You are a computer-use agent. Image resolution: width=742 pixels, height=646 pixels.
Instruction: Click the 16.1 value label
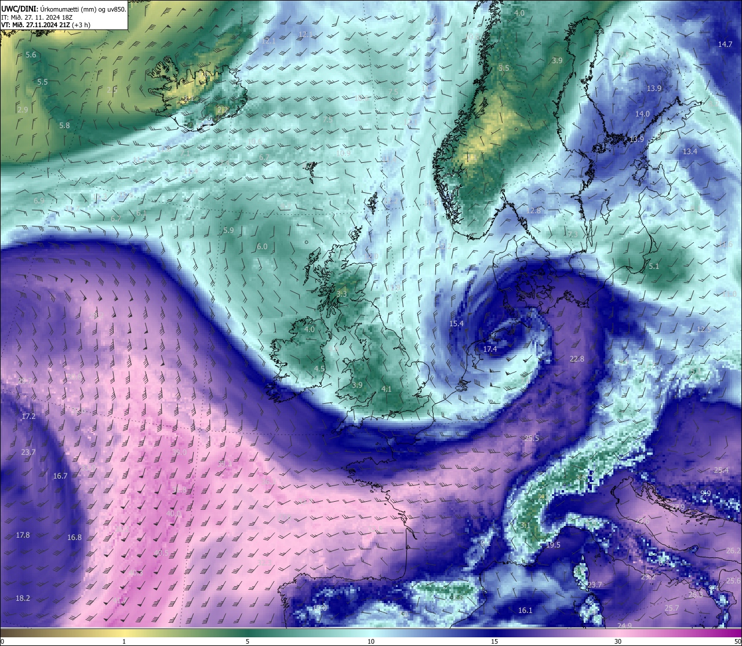click(525, 611)
